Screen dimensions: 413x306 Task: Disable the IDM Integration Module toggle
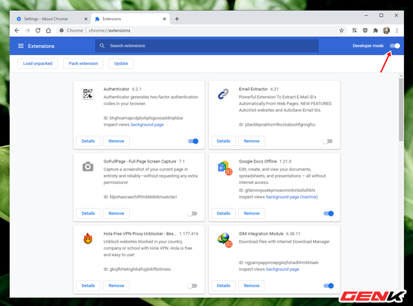328,286
